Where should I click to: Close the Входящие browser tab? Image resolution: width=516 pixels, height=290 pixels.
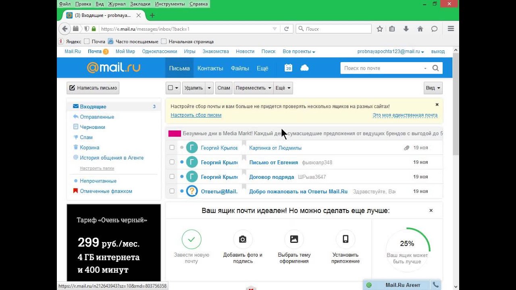(139, 15)
